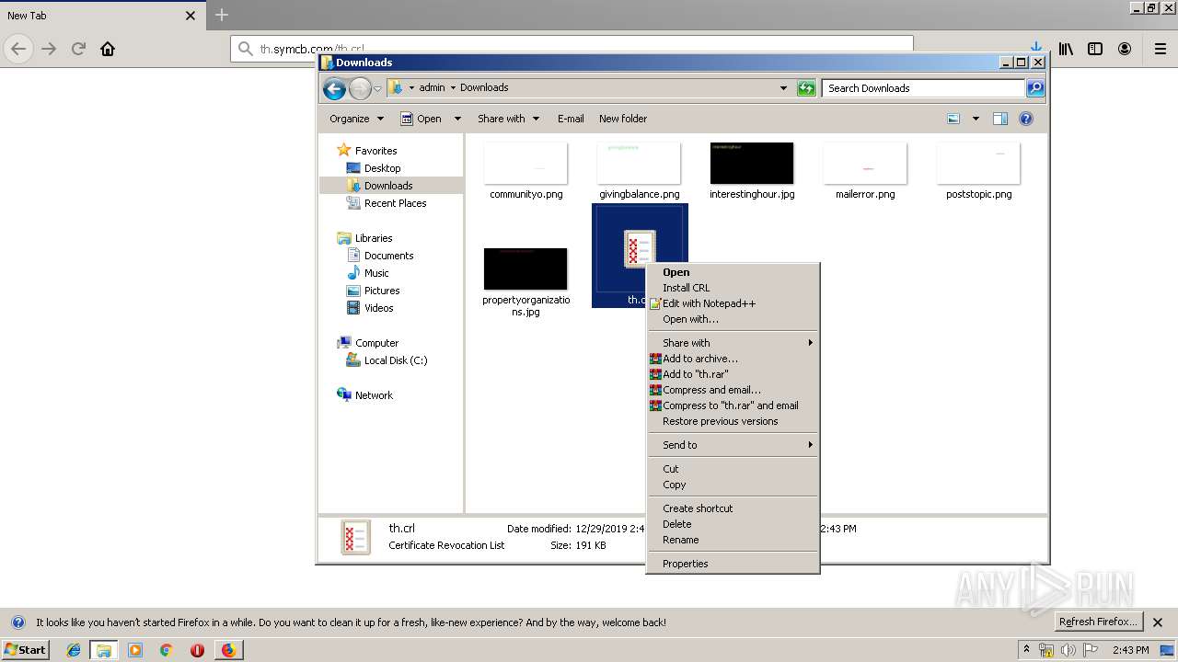The image size is (1178, 662).
Task: Close the New Tab tab
Action: [191, 16]
